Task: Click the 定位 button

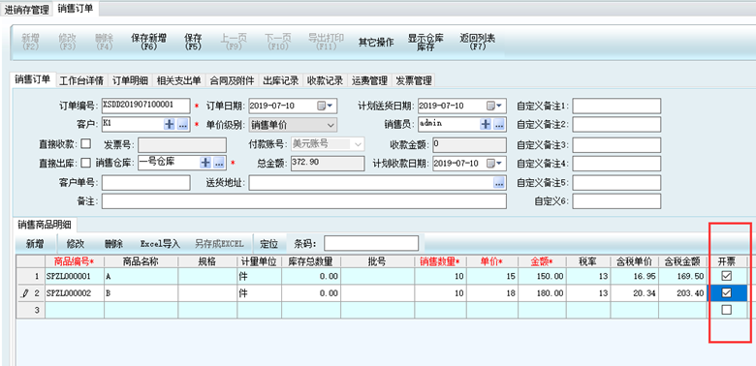Action: (269, 244)
